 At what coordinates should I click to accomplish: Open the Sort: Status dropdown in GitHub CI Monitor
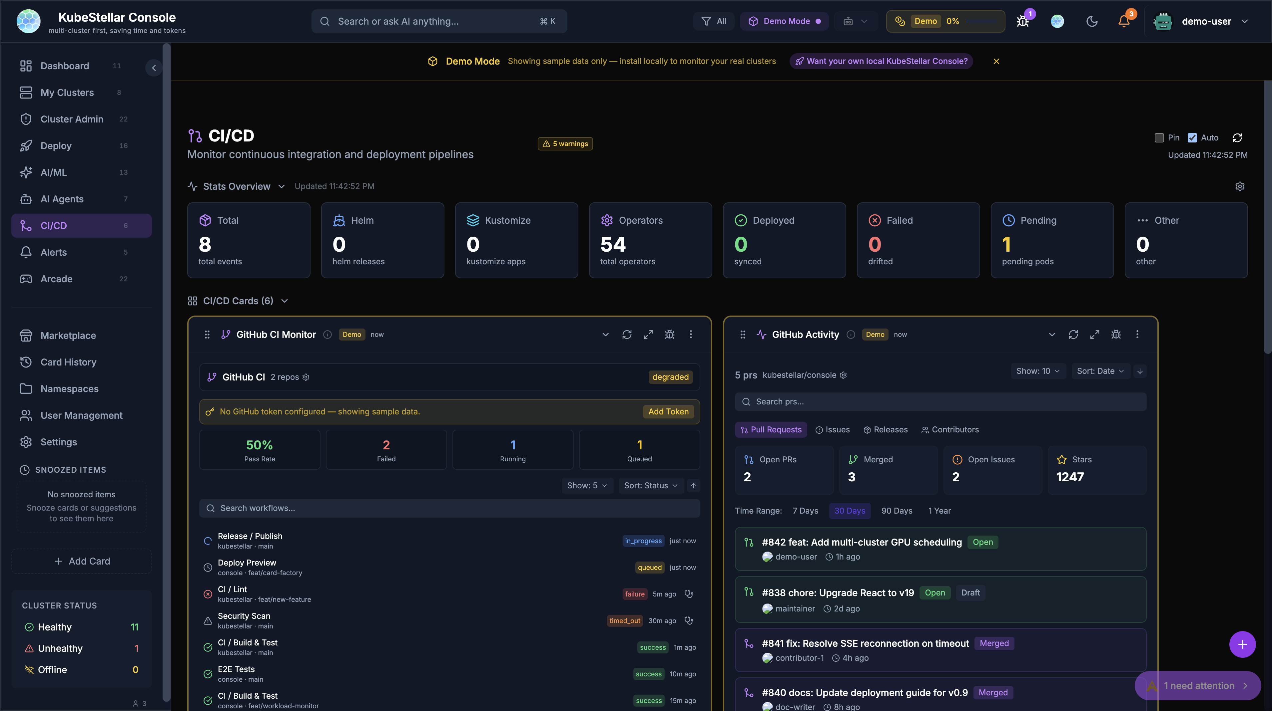pos(650,486)
